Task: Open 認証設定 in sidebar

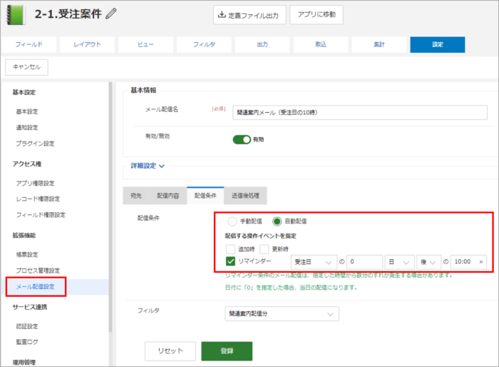Action: point(27,326)
